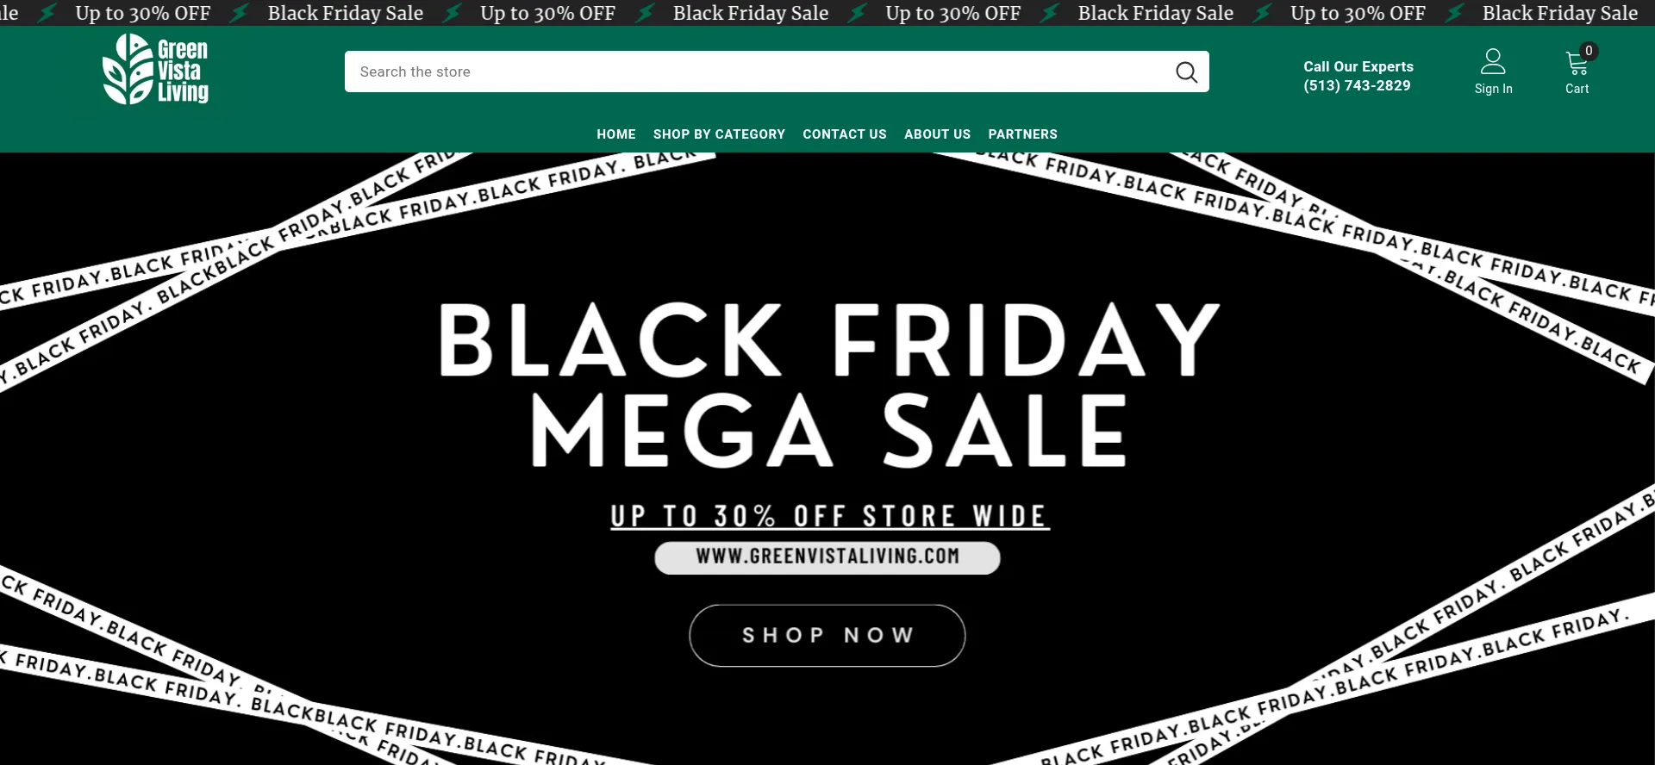The height and width of the screenshot is (765, 1655).
Task: Click the Call Our Experts heading
Action: [x=1358, y=66]
